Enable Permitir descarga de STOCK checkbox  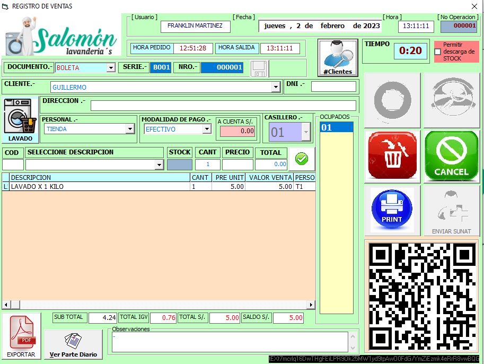click(x=437, y=52)
